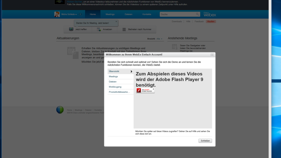The height and width of the screenshot is (158, 281).
Task: Click the footer Meetings link
Action: (79, 110)
